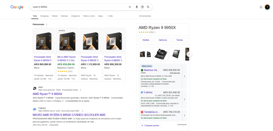Expand the Más search filters menu
Image resolution: width=273 pixels, height=131 pixels.
point(110,16)
